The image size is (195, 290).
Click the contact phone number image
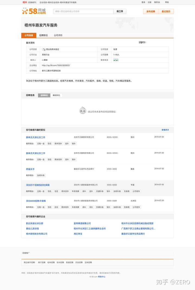click(x=116, y=60)
